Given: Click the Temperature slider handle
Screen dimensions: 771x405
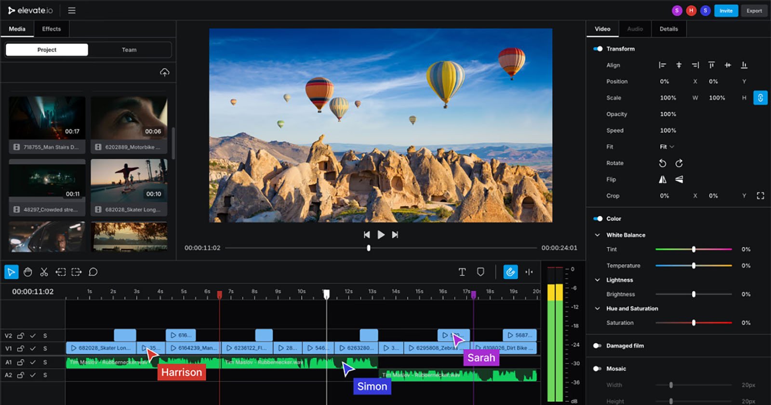Looking at the screenshot, I should 693,266.
